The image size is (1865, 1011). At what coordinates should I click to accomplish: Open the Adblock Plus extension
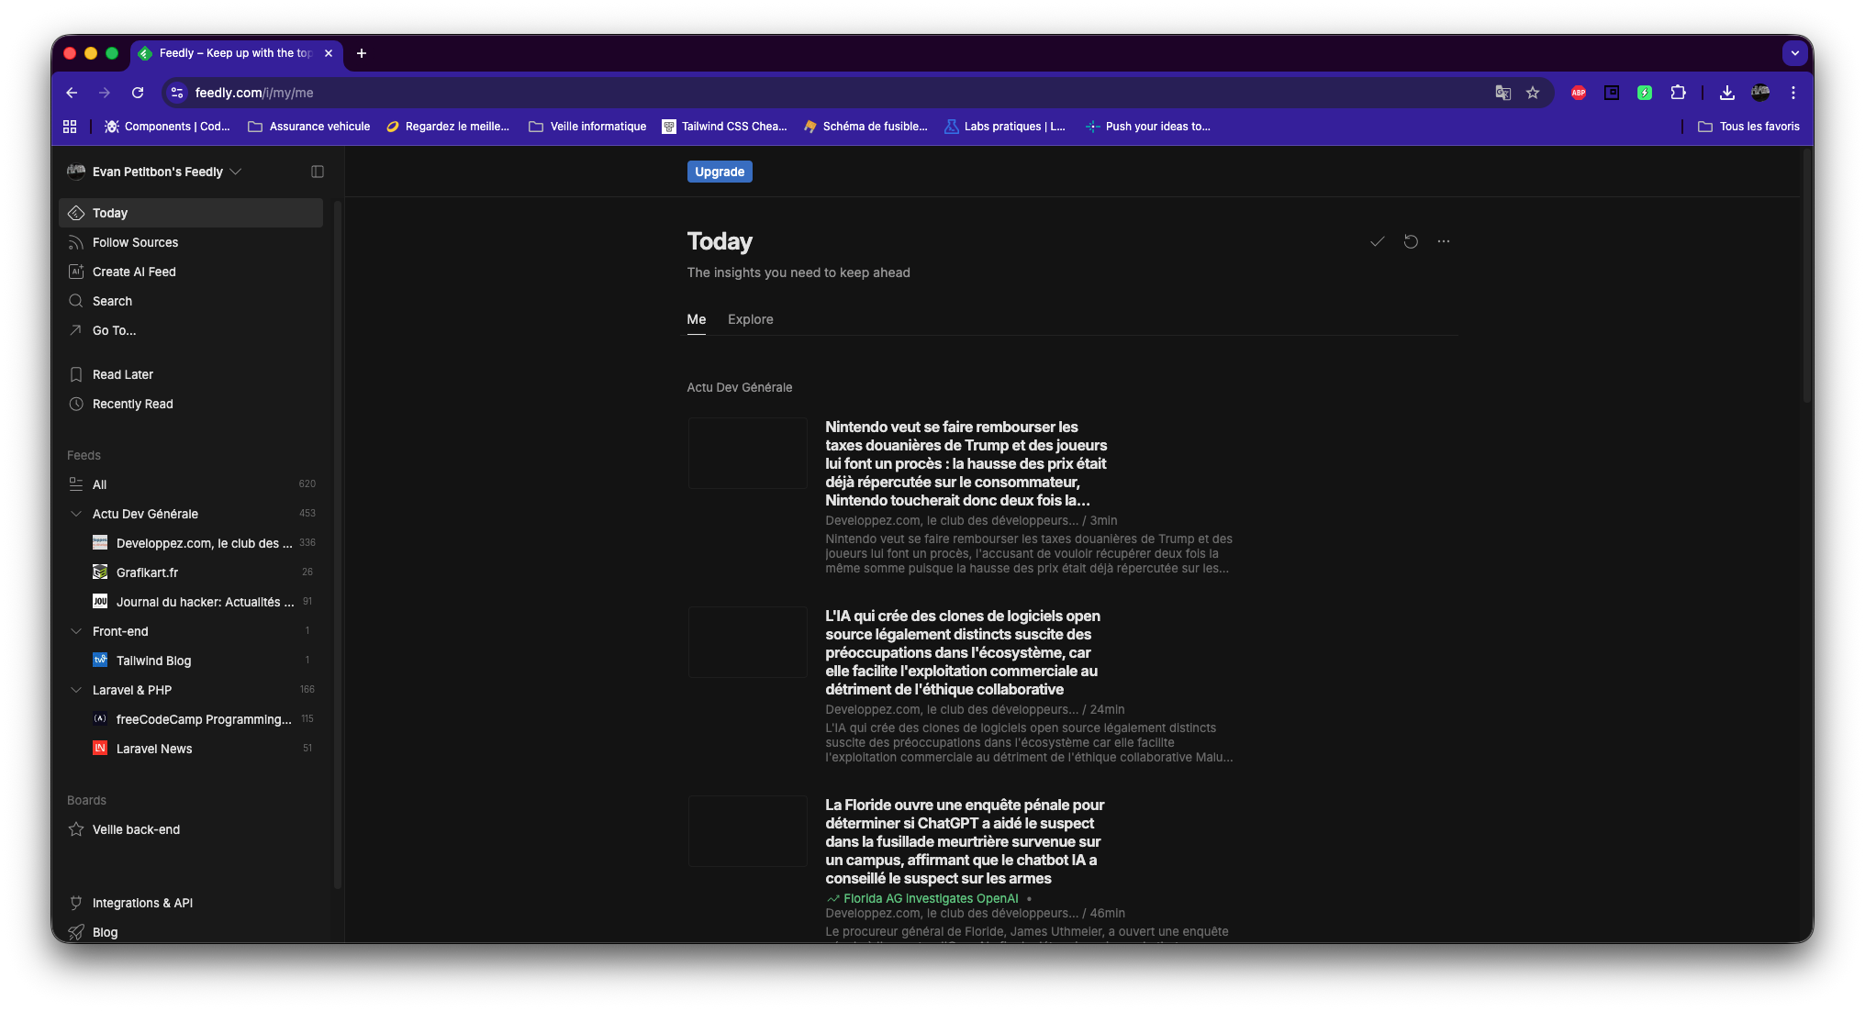click(1579, 93)
